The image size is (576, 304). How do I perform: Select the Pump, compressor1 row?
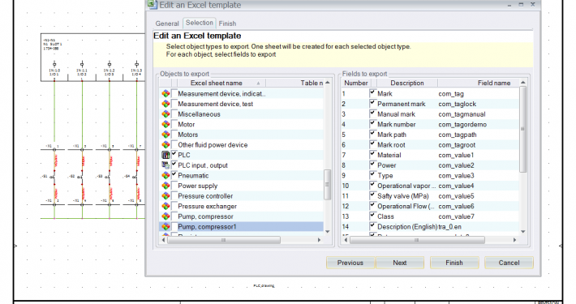coord(241,227)
